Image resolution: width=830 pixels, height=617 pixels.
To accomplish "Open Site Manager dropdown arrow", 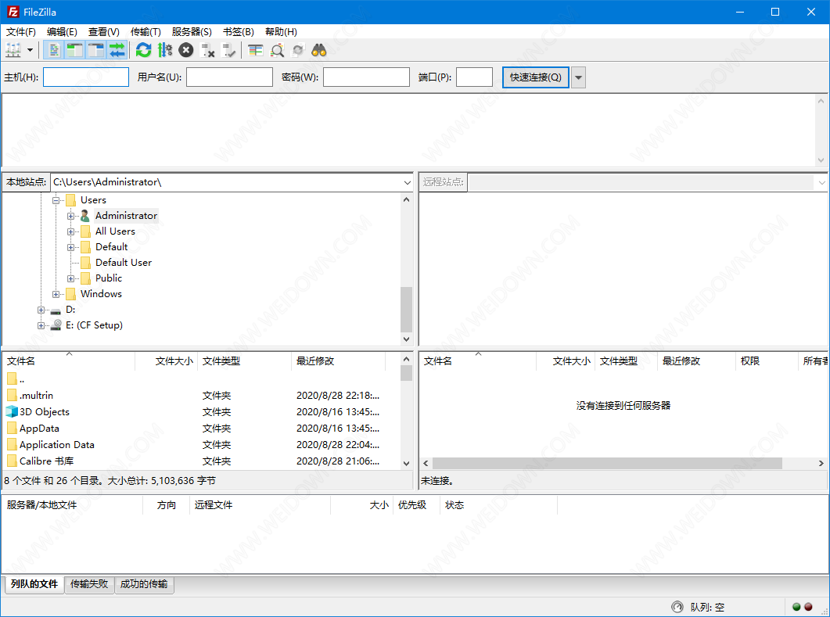I will 31,50.
